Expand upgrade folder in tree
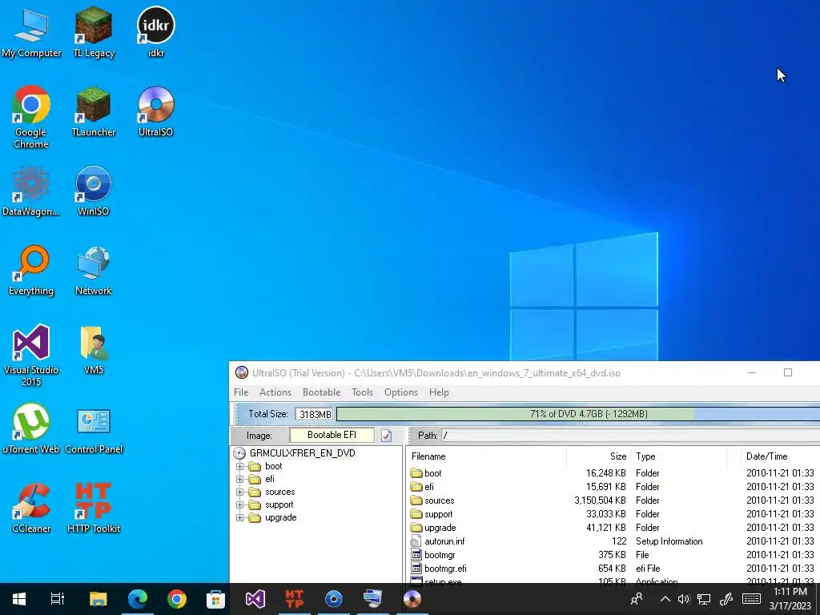Screen dimensions: 820x615 point(239,518)
